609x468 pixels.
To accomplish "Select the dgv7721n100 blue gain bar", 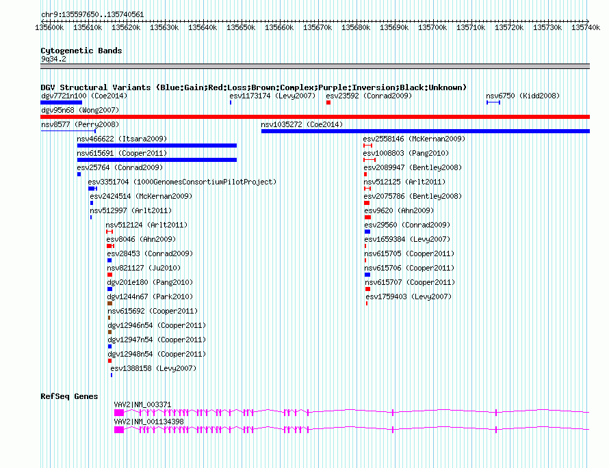I will 62,102.
